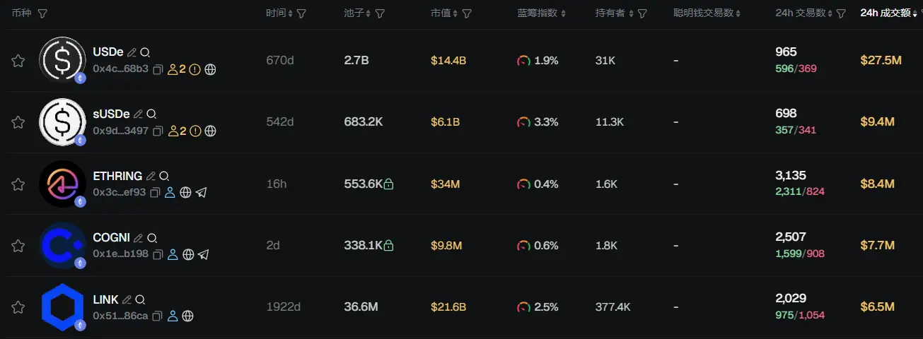Click the edit pencil beside sUSDe
Viewport: 923px width, 339px height.
pos(138,114)
